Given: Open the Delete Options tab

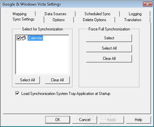Looking at the screenshot, I should click(x=94, y=20).
